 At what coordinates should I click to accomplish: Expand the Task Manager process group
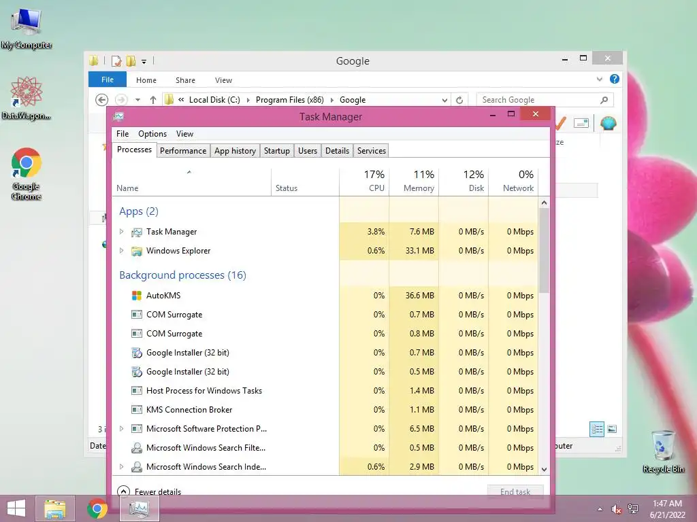[121, 231]
